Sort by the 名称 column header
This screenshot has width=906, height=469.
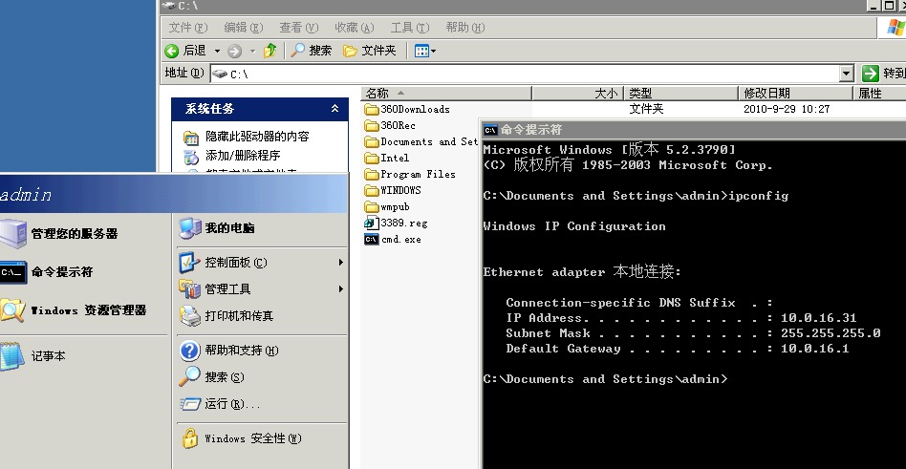446,93
